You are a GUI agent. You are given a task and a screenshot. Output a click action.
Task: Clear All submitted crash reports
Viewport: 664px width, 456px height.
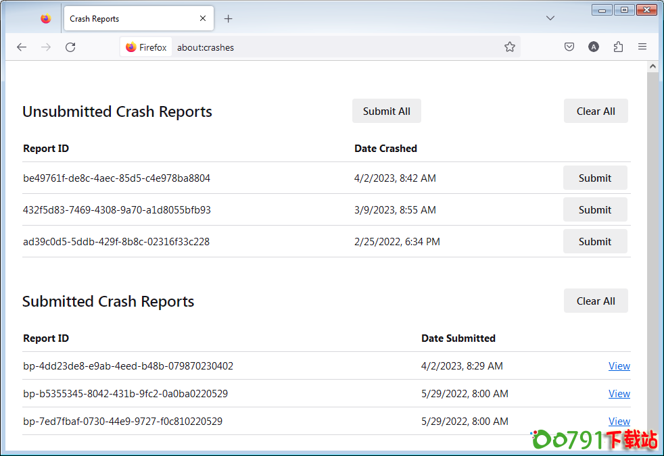(x=595, y=301)
